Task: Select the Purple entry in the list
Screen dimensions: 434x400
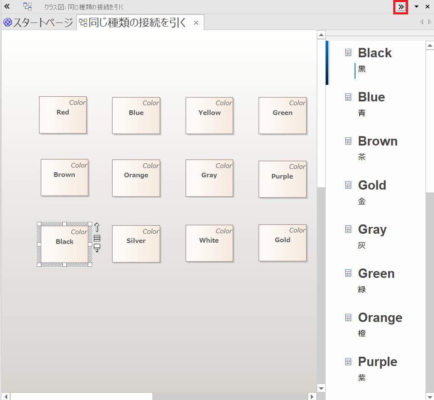Action: click(377, 362)
